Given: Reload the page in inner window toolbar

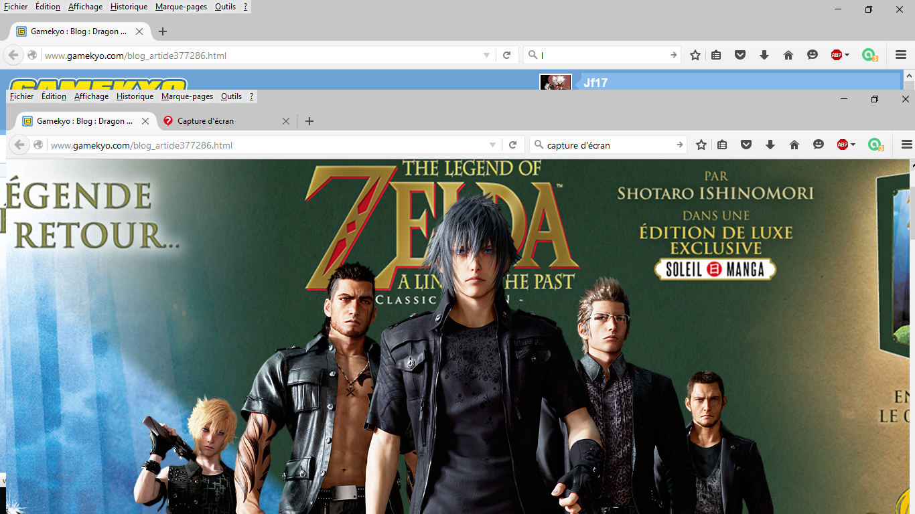Looking at the screenshot, I should 513,145.
